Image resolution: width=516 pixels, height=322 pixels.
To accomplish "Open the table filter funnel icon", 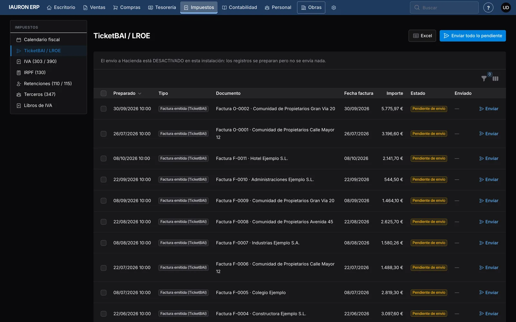I will [484, 78].
